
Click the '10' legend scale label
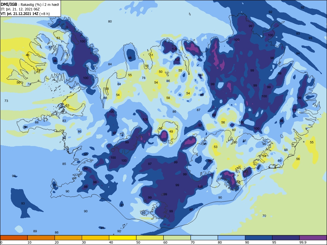point(29,242)
